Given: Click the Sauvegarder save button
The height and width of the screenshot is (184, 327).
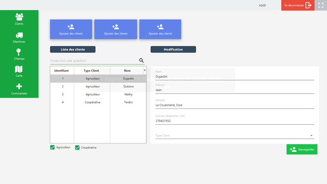Looking at the screenshot, I should click(x=302, y=149).
